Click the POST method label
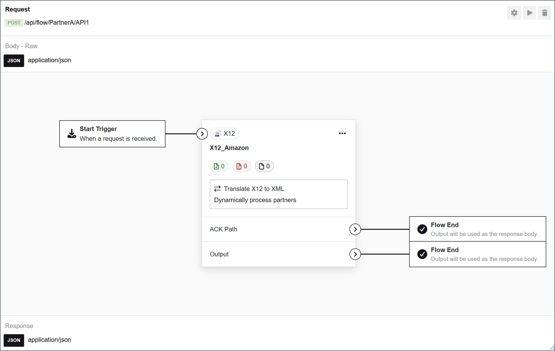The image size is (555, 351). pos(14,23)
